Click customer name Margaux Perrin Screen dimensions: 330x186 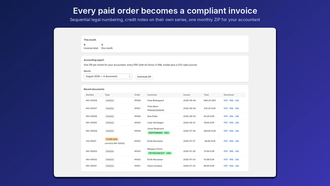(x=155, y=149)
